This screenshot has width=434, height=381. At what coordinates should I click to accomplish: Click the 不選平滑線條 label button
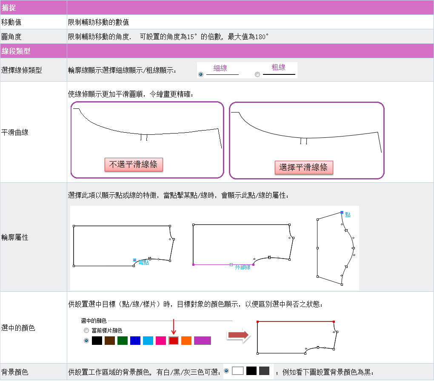pyautogui.click(x=134, y=165)
